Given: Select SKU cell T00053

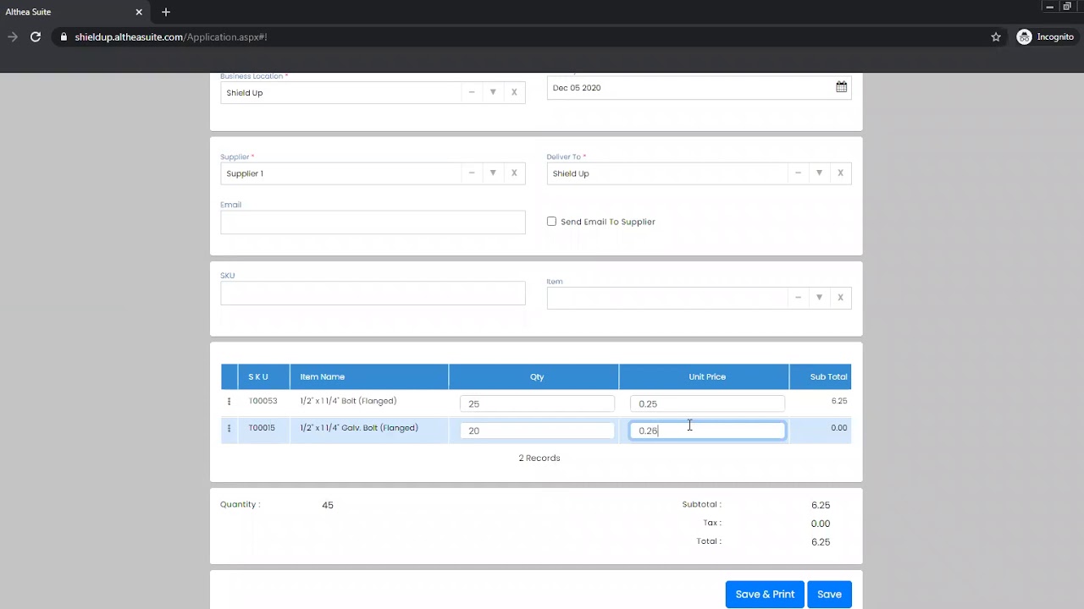Looking at the screenshot, I should [263, 401].
